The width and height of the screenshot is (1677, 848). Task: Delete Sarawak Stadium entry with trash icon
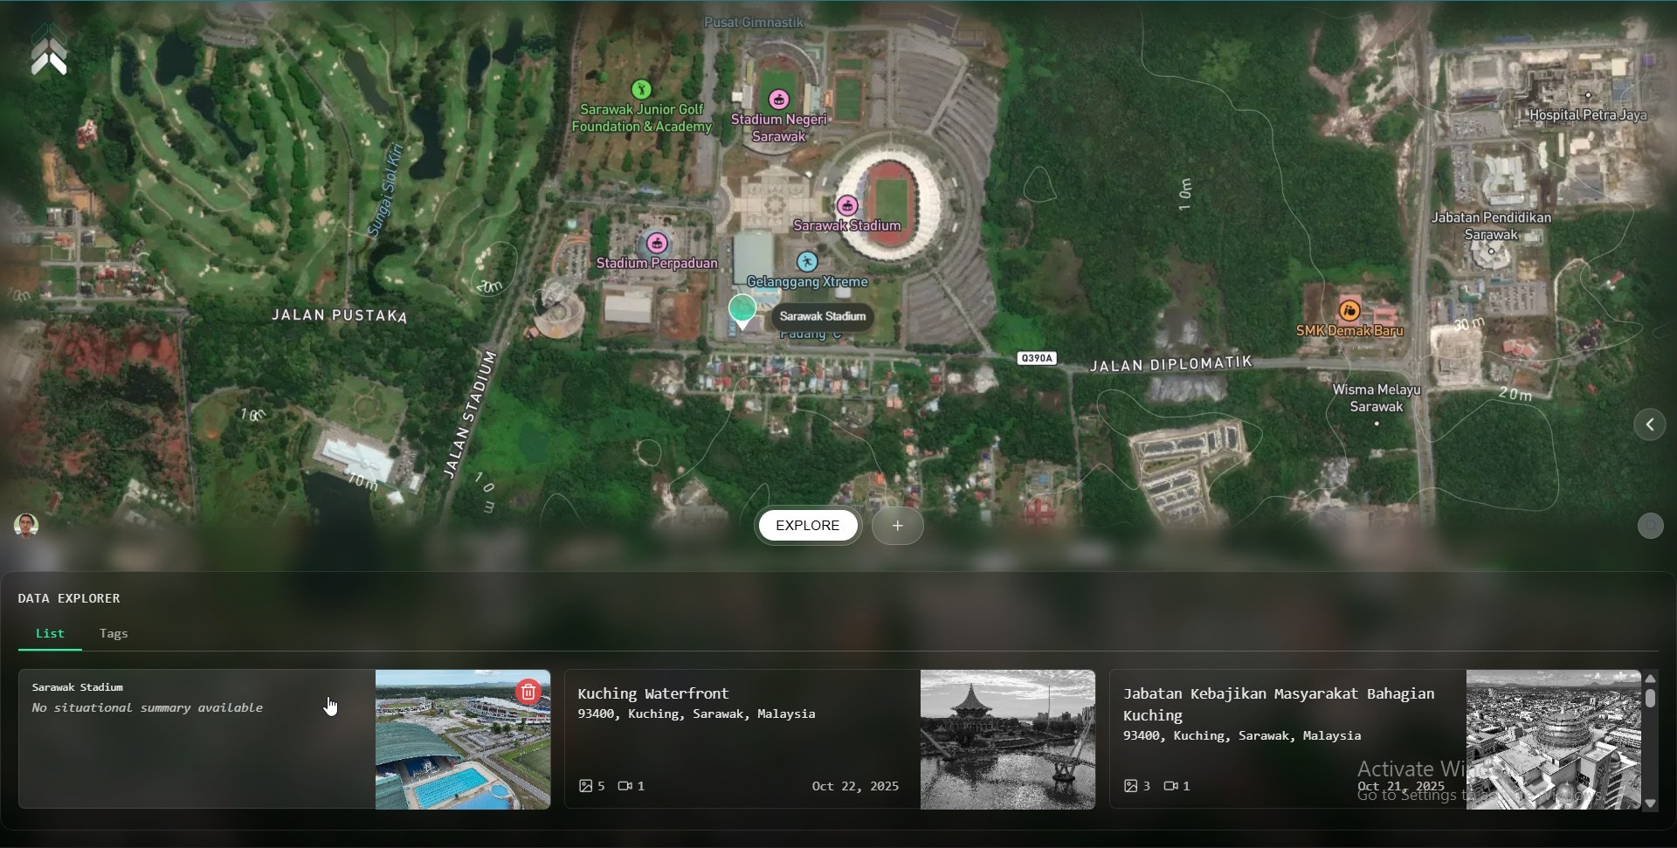[x=528, y=691]
